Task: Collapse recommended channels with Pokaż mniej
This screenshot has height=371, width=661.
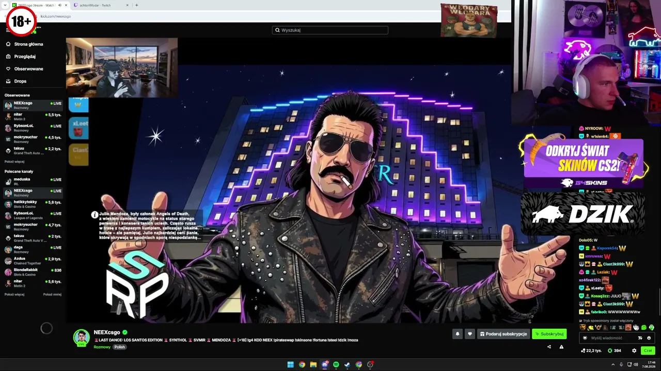Action: pyautogui.click(x=52, y=294)
